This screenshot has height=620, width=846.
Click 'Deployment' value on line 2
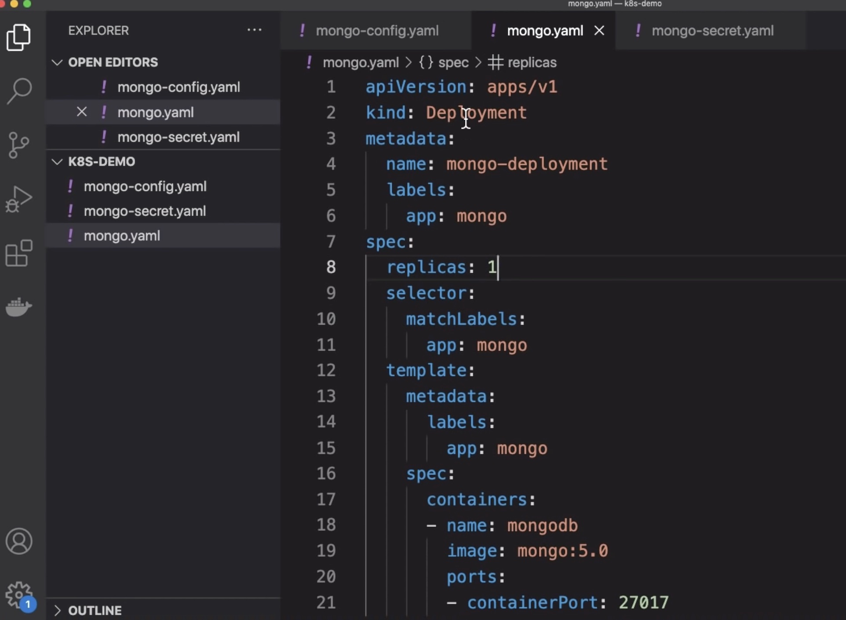coord(476,113)
